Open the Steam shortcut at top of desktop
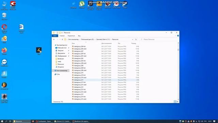 pyautogui.click(x=125, y=4)
